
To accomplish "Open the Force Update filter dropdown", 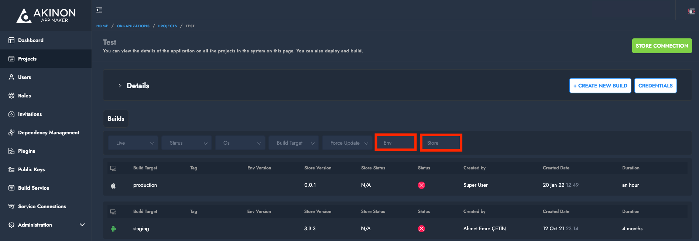I will tap(347, 143).
